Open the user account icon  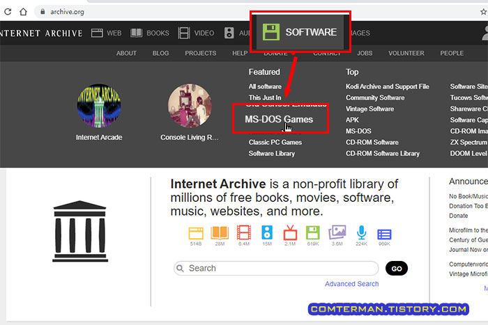point(485,33)
